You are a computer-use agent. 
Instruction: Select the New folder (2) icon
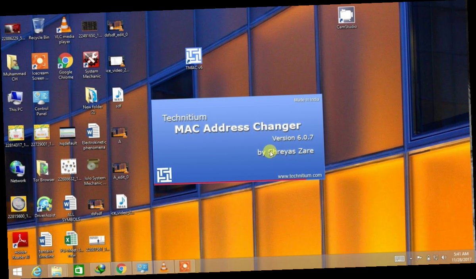[x=92, y=101]
